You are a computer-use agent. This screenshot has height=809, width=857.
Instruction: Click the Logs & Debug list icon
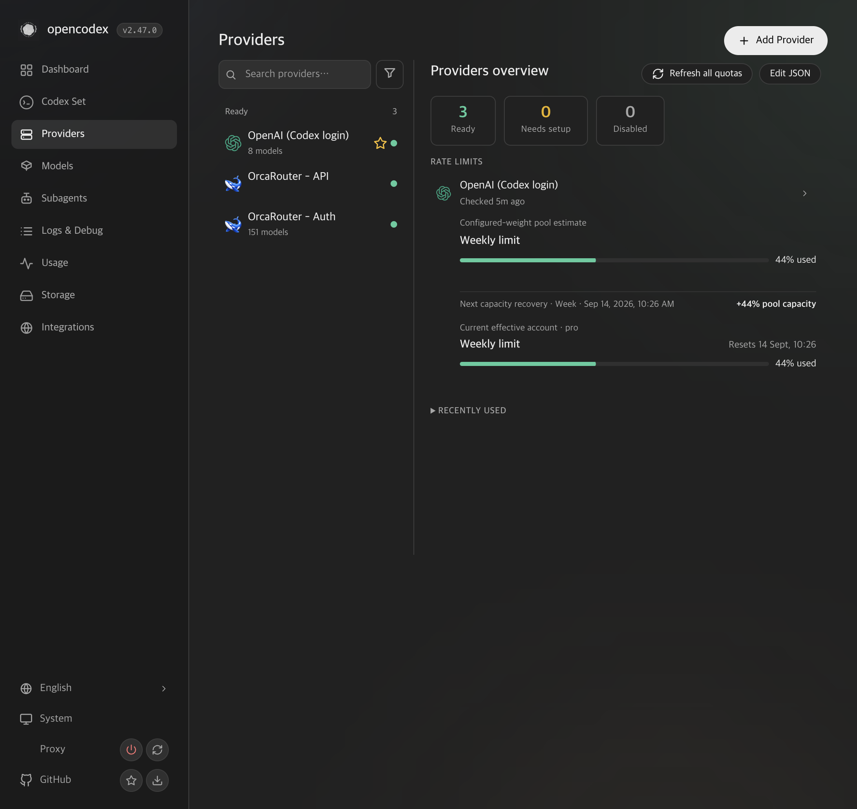(x=26, y=231)
